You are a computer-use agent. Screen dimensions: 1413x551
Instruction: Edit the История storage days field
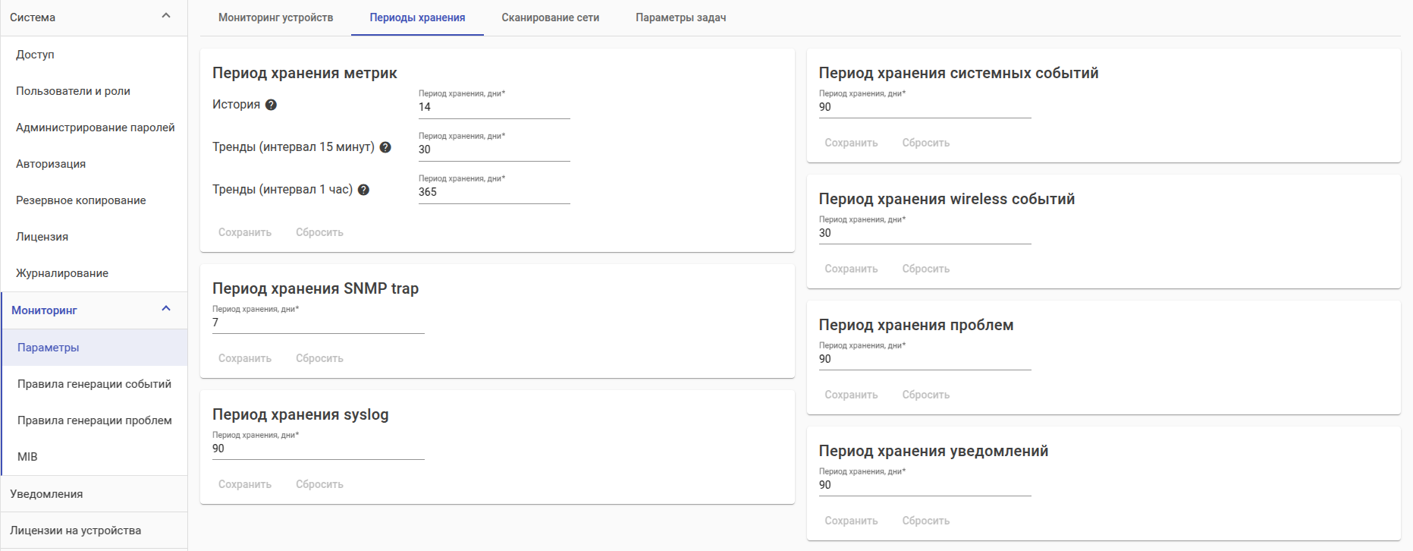(494, 107)
